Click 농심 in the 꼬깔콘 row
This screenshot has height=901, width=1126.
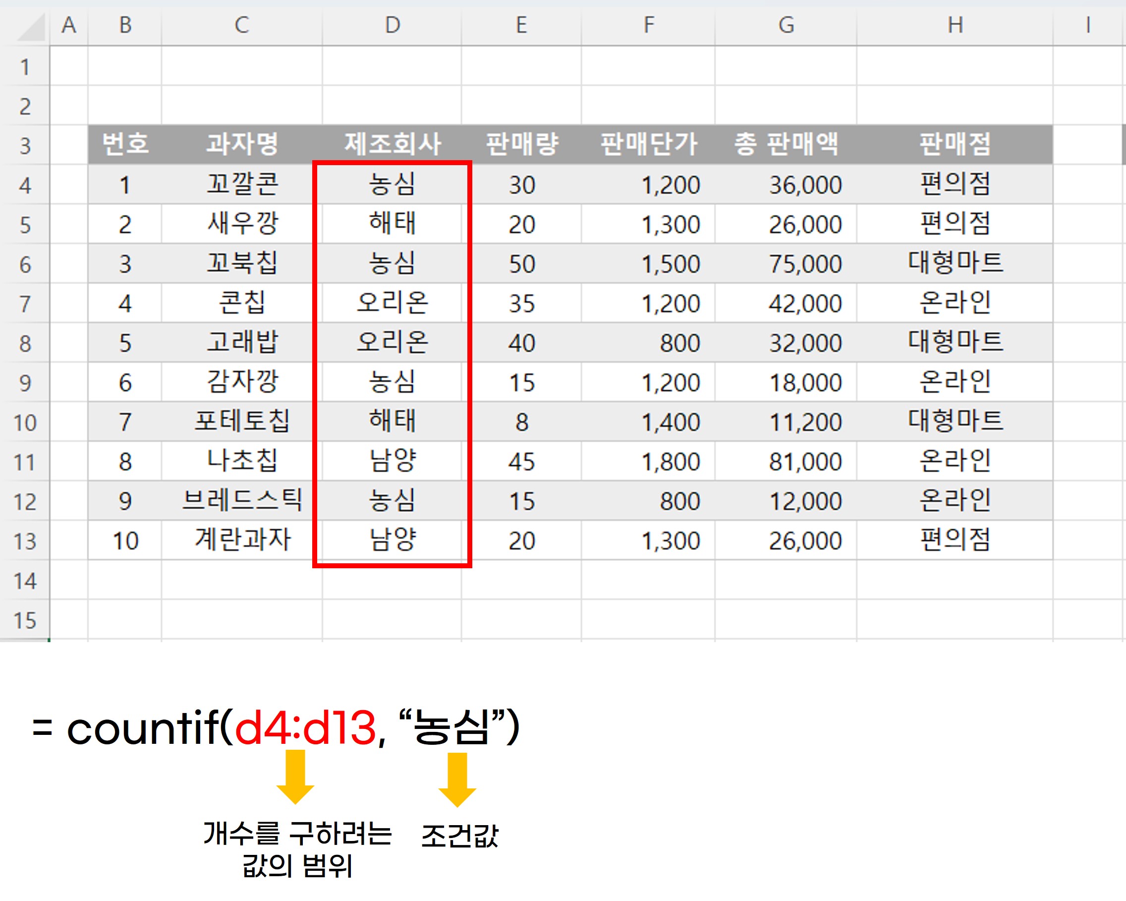click(392, 184)
